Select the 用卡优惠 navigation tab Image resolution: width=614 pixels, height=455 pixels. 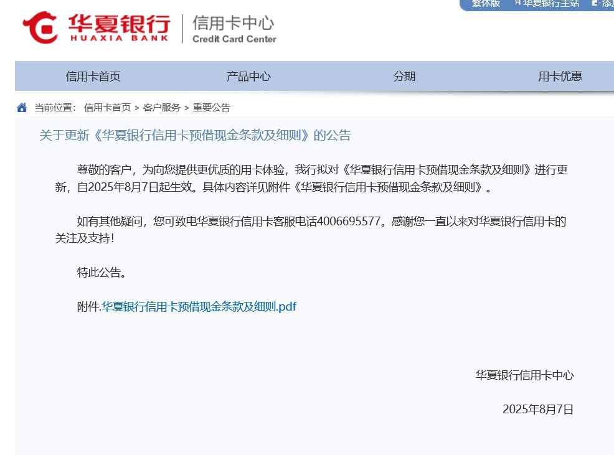point(560,77)
